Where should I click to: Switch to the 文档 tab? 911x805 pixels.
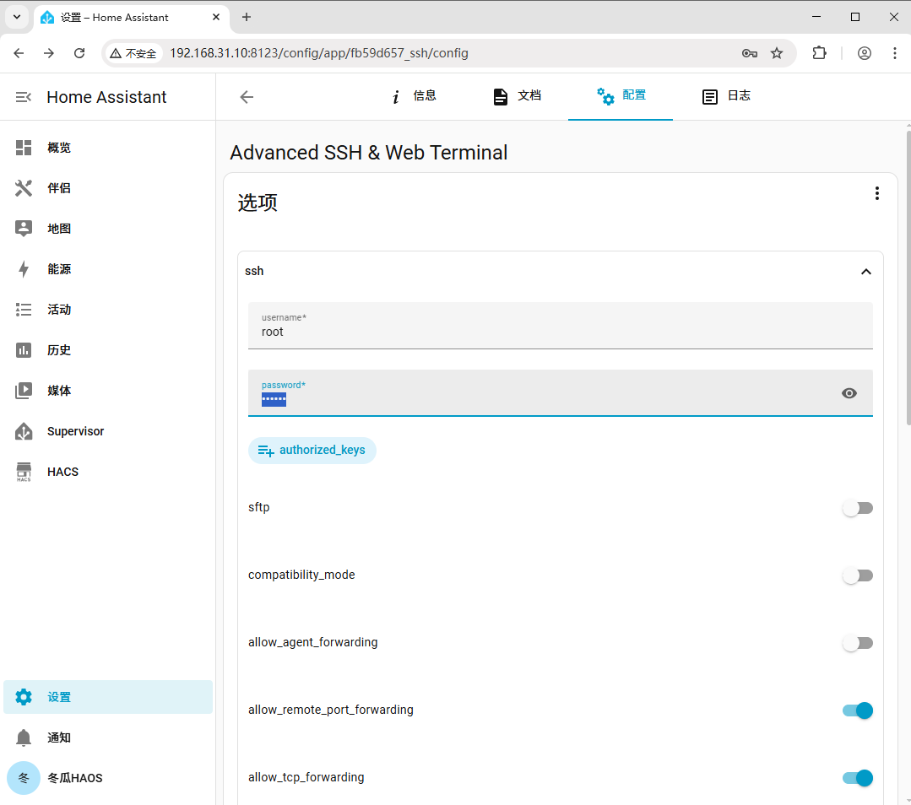[x=517, y=96]
